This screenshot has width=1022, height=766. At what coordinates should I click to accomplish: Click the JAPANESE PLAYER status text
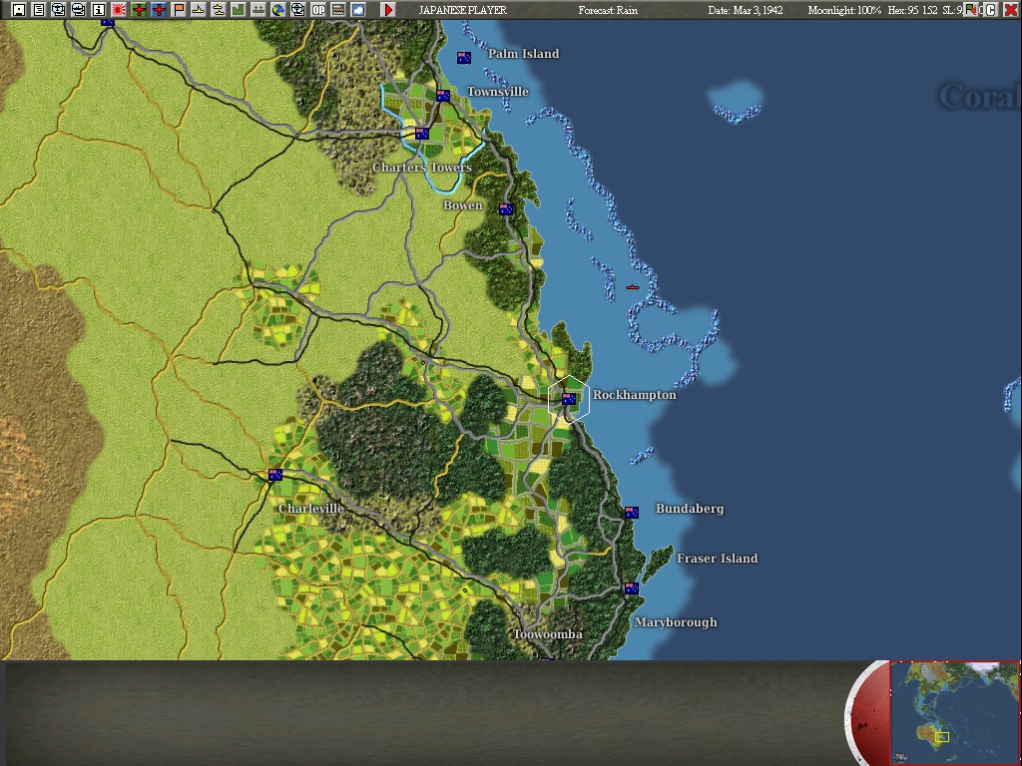pos(463,10)
